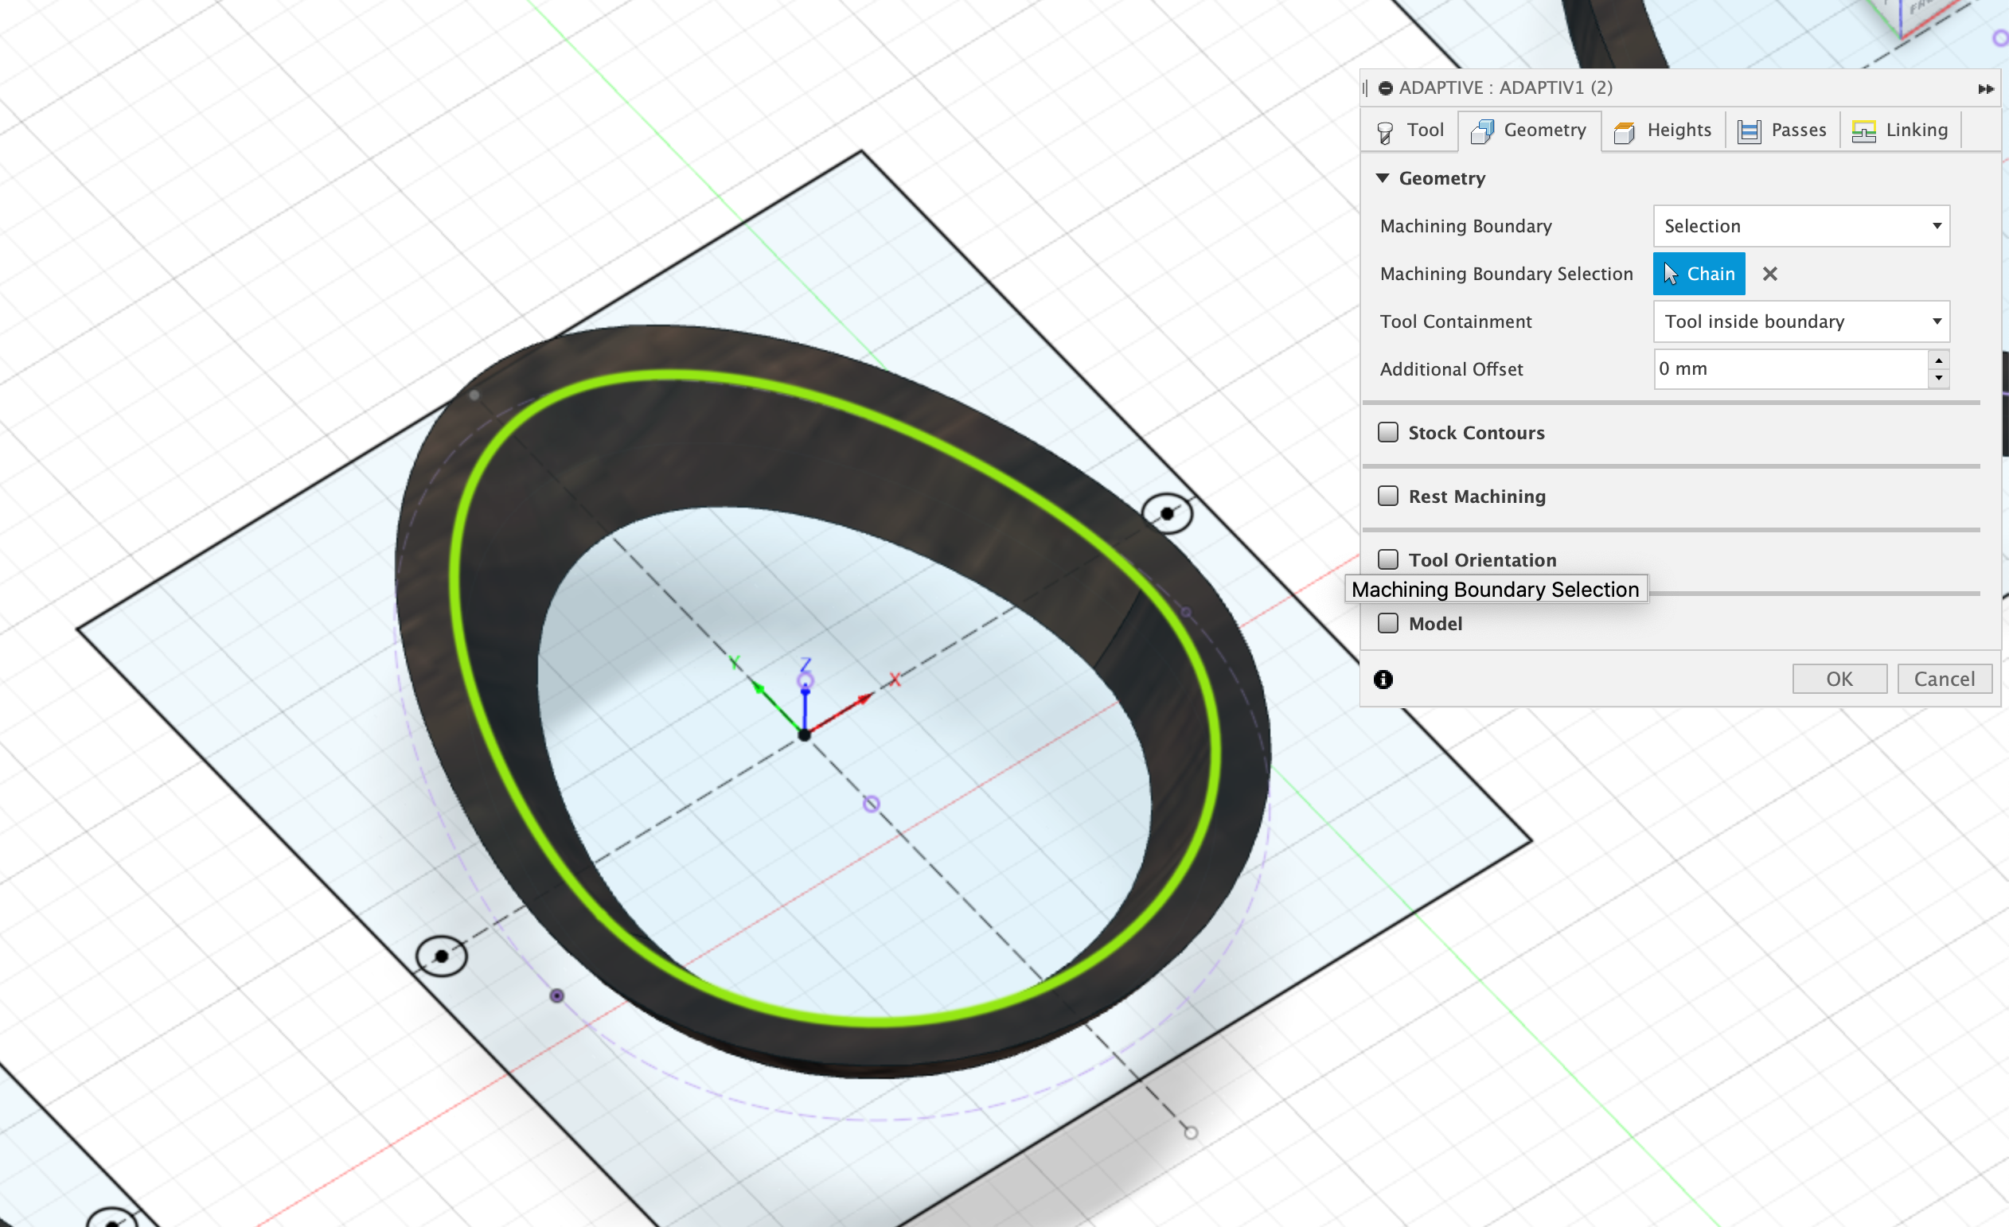Collapse the Geometry section triangle
Image resolution: width=2009 pixels, height=1227 pixels.
click(x=1382, y=177)
